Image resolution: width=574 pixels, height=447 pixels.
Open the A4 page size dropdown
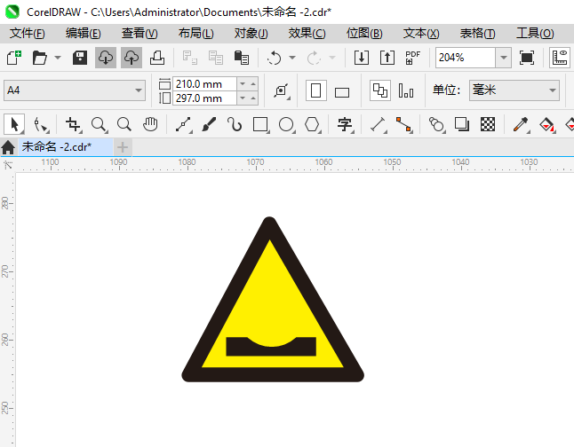pos(75,90)
